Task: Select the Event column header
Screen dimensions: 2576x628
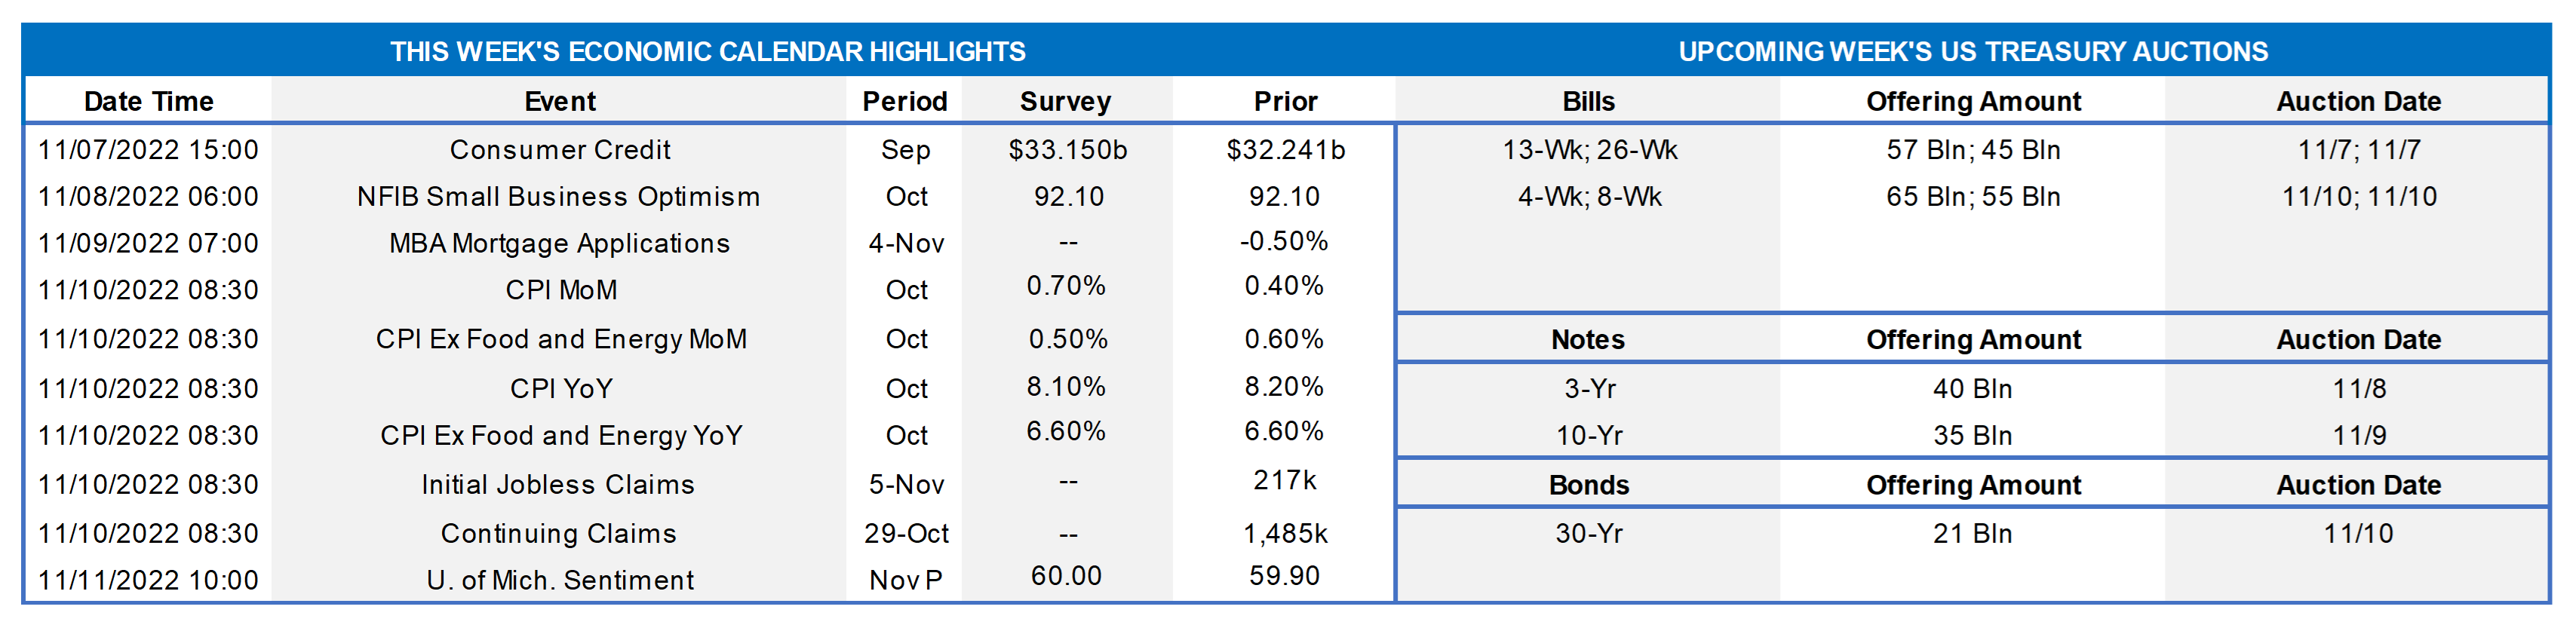Action: point(559,101)
